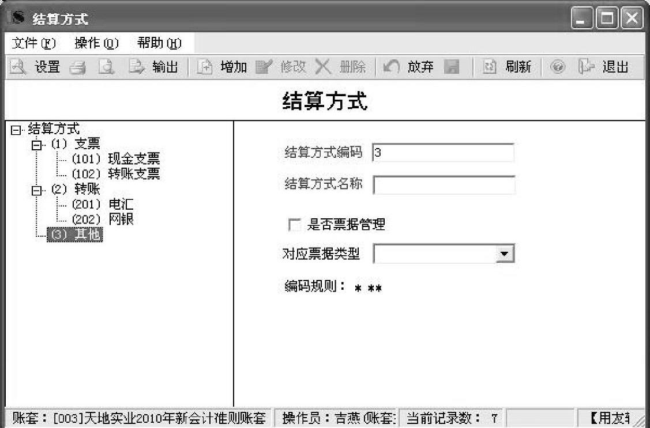Viewport: 650px width, 428px height.
Task: Click the 增加 toolbar label
Action: pyautogui.click(x=234, y=67)
